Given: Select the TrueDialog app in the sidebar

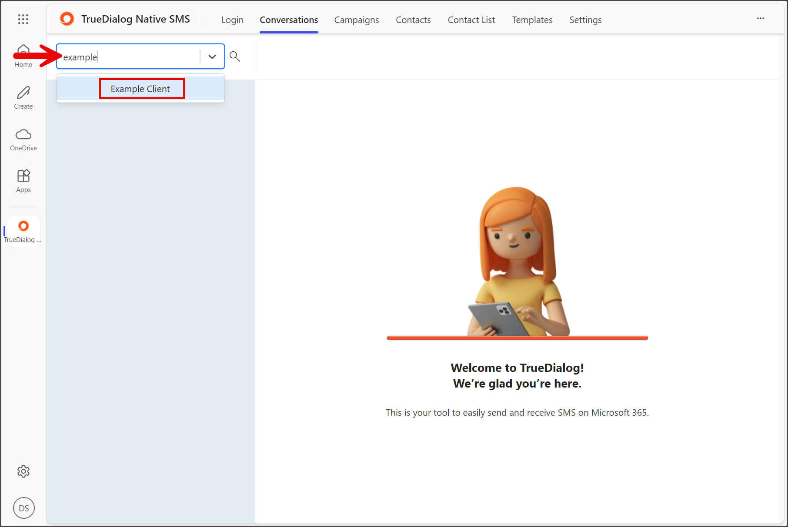Looking at the screenshot, I should (23, 231).
